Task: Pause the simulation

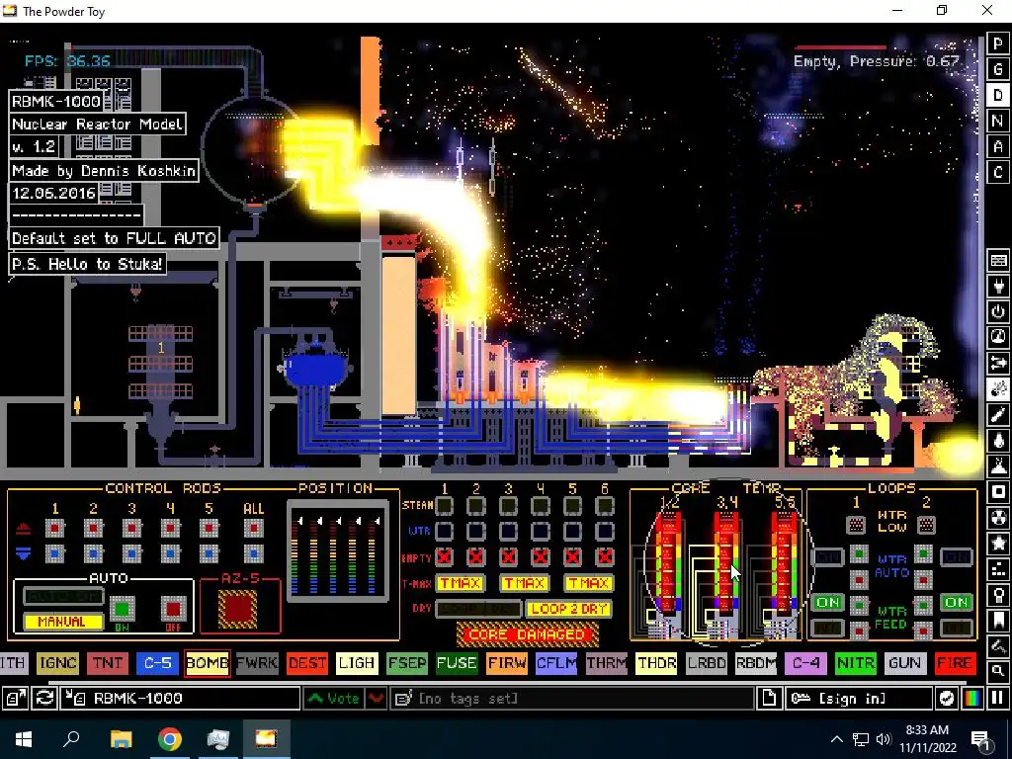Action: pyautogui.click(x=998, y=699)
